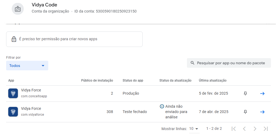Click the organization account badge icon

click(18, 9)
